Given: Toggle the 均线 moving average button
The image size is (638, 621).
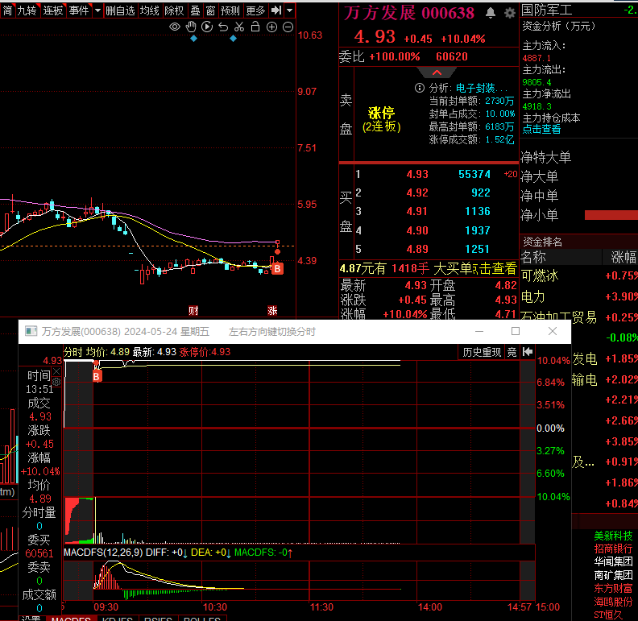Looking at the screenshot, I should click(150, 10).
